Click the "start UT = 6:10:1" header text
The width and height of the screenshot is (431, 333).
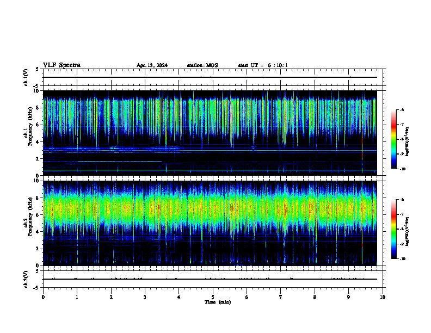pos(263,65)
